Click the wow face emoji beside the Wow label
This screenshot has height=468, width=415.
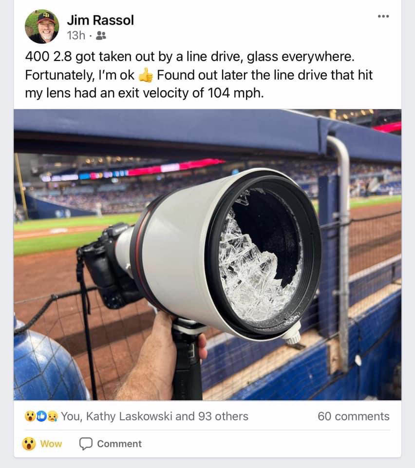tap(28, 444)
